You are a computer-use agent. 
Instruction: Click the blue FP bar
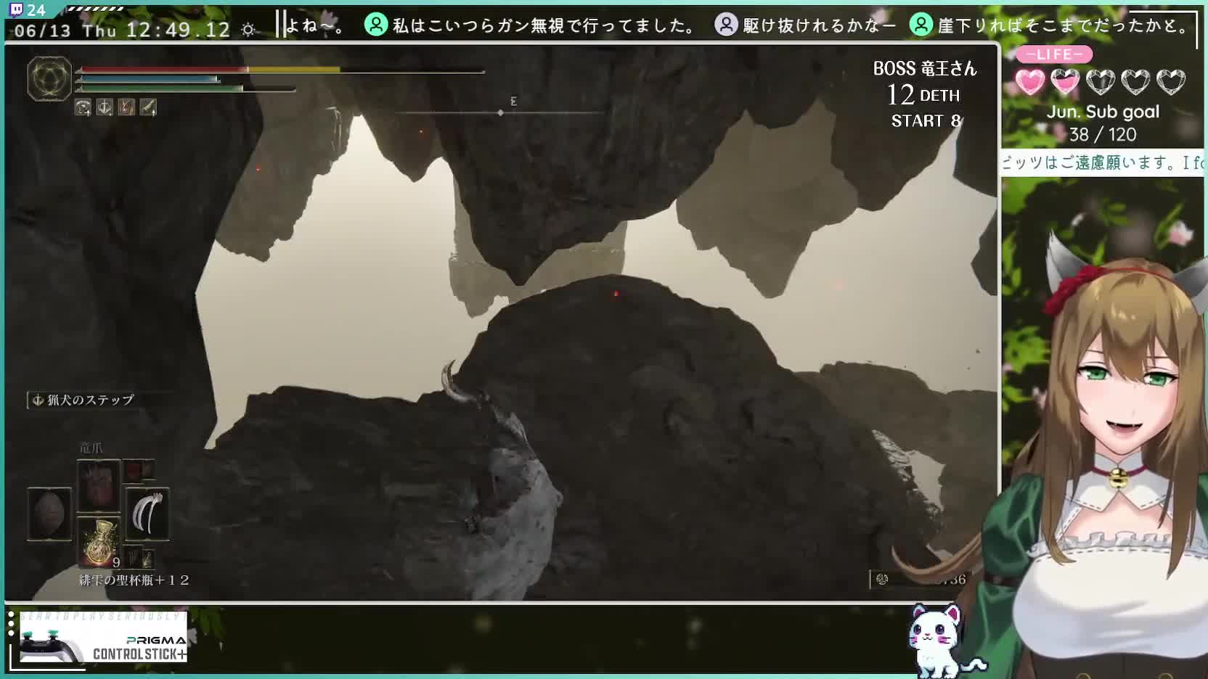[149, 79]
